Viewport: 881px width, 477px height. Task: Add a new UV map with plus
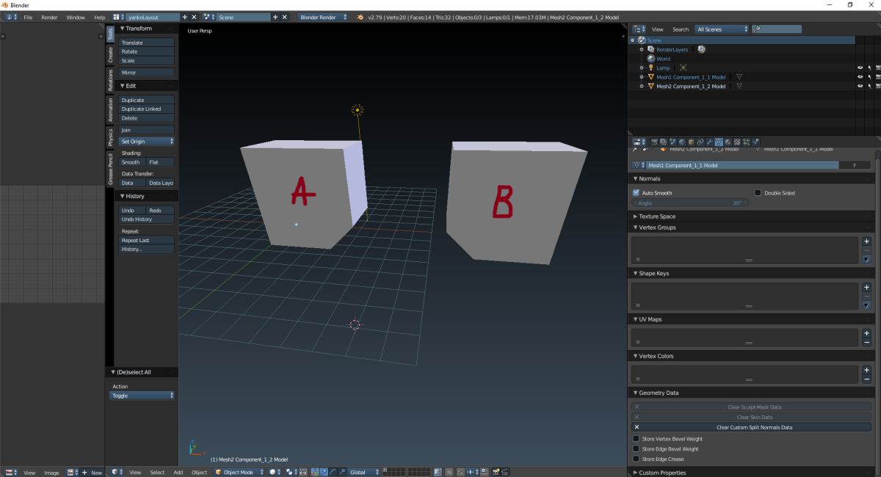pos(866,333)
